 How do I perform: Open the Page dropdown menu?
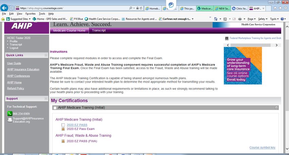pyautogui.click(x=251, y=19)
